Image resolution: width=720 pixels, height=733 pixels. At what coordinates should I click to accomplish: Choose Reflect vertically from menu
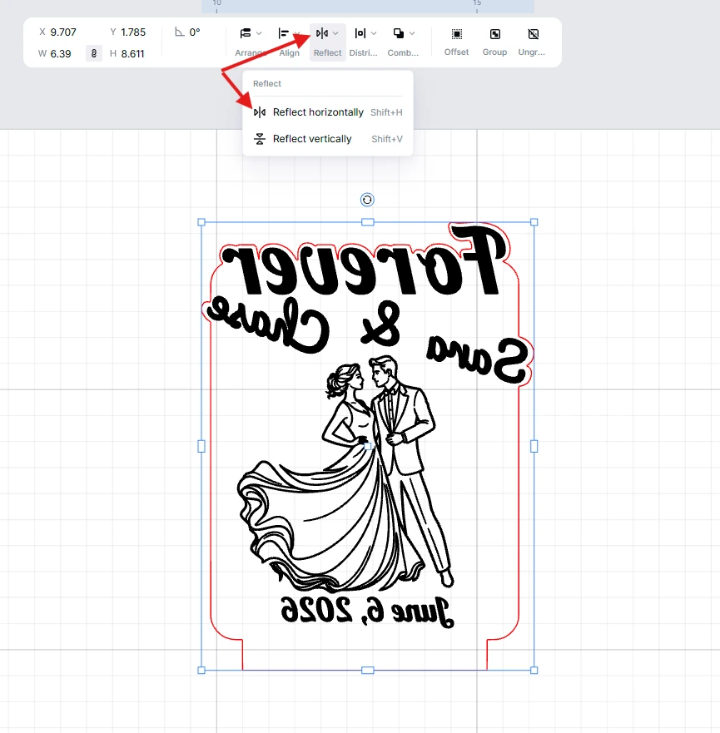(x=328, y=139)
